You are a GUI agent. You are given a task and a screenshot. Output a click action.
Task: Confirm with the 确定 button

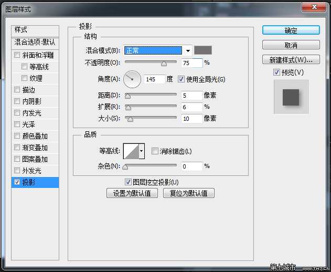pyautogui.click(x=291, y=30)
